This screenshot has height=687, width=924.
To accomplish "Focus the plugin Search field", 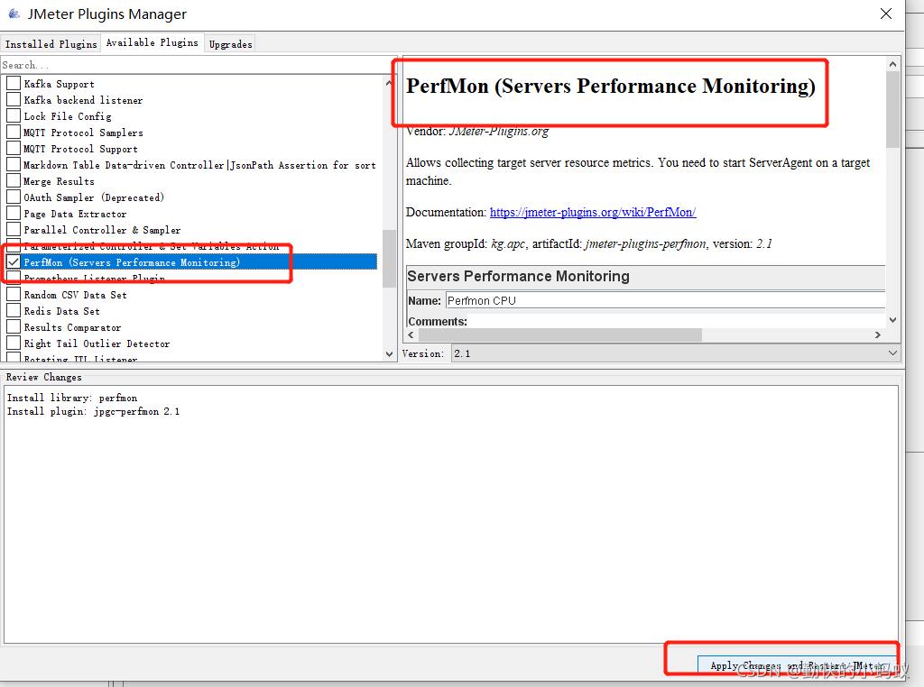I will [198, 65].
